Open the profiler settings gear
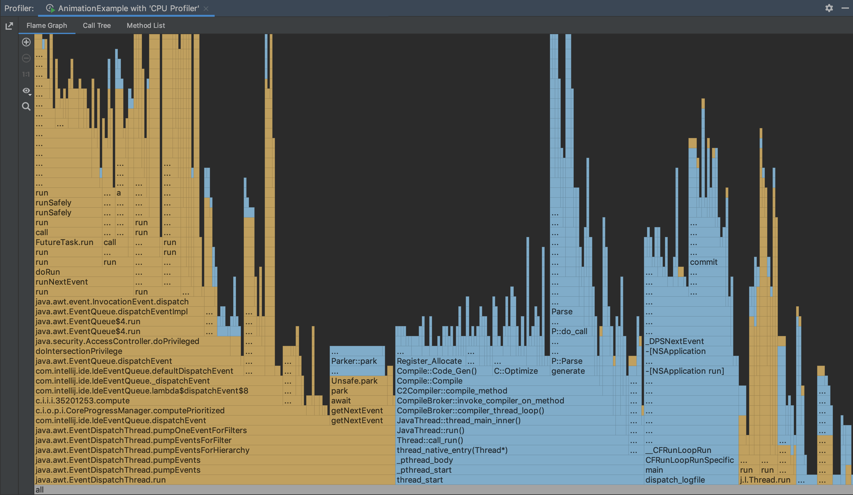 coord(829,8)
